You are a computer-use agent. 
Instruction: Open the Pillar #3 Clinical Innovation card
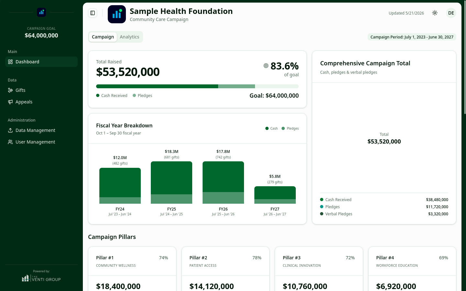point(319,269)
